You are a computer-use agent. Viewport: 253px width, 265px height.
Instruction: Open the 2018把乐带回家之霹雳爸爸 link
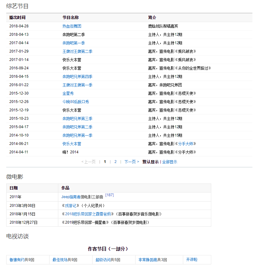(x=88, y=214)
